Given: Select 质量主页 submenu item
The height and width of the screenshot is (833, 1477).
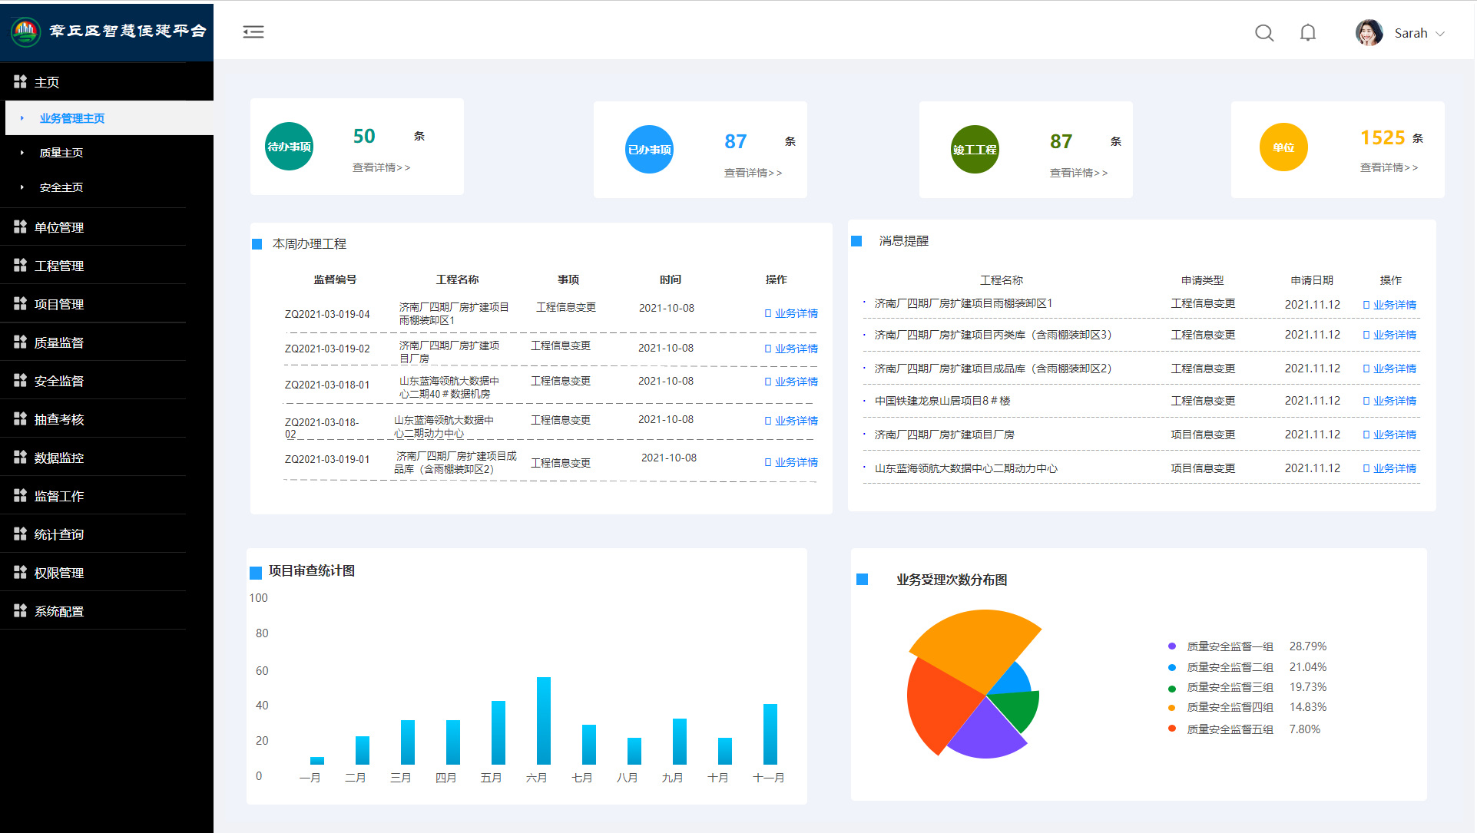Looking at the screenshot, I should (61, 153).
